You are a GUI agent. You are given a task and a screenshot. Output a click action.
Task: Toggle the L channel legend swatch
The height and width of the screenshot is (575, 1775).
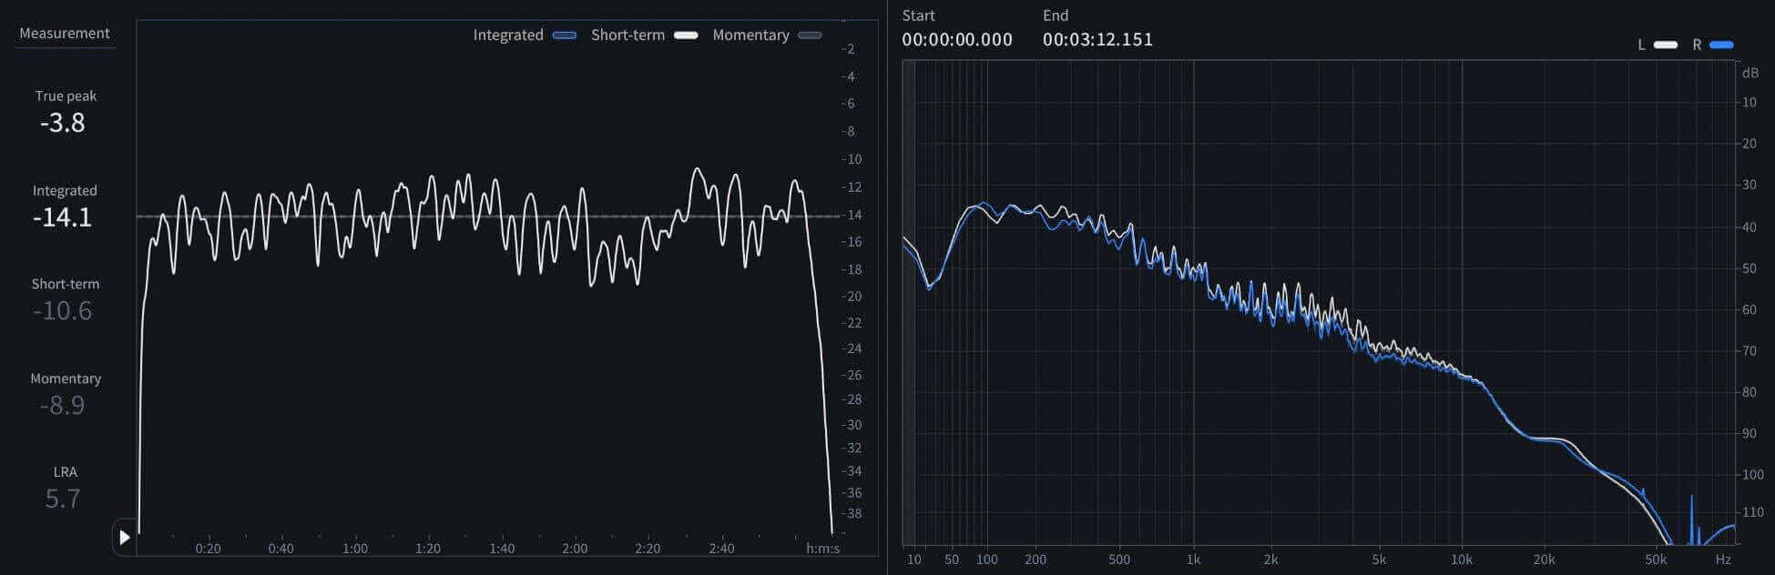pyautogui.click(x=1666, y=45)
